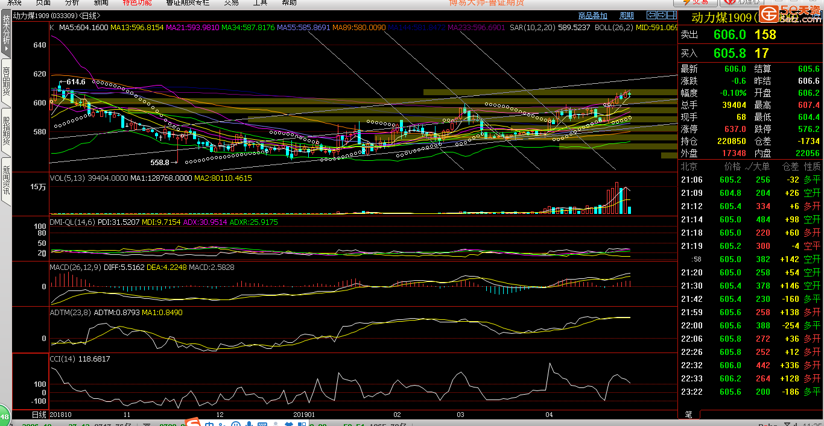Open the 商品期货 side tab
Image resolution: width=824 pixels, height=426 pixels.
pyautogui.click(x=6, y=81)
